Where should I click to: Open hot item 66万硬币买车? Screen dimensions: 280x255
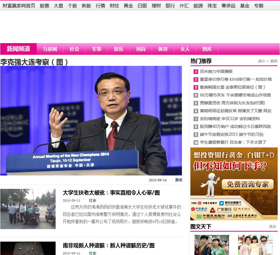tap(235, 95)
